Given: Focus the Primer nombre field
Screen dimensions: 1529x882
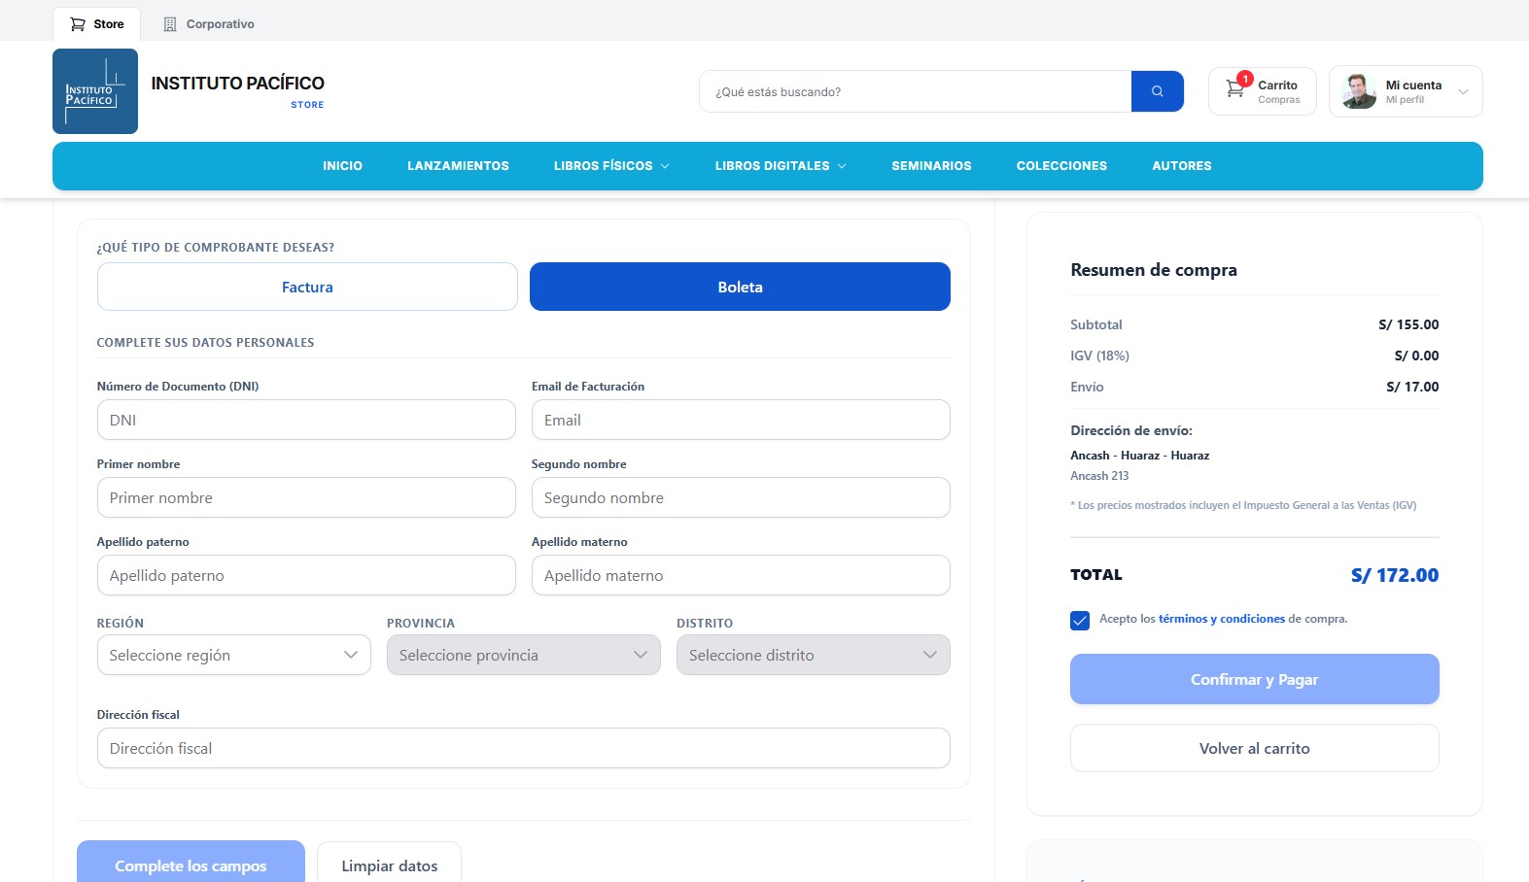Looking at the screenshot, I should pyautogui.click(x=306, y=497).
